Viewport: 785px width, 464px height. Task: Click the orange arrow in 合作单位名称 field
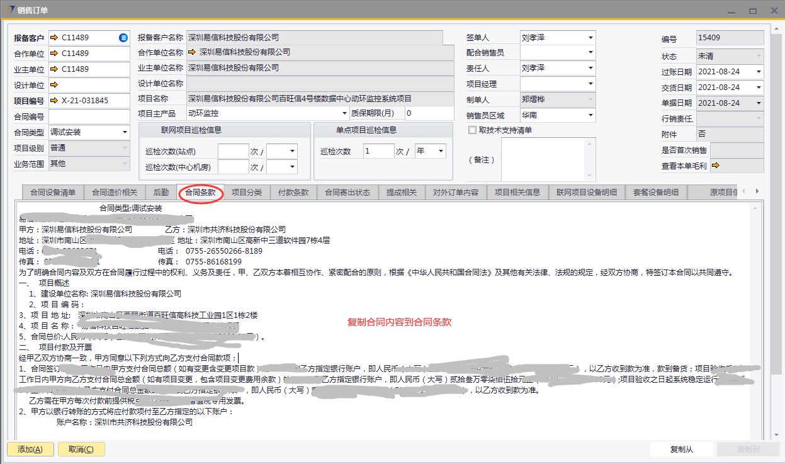click(x=192, y=52)
